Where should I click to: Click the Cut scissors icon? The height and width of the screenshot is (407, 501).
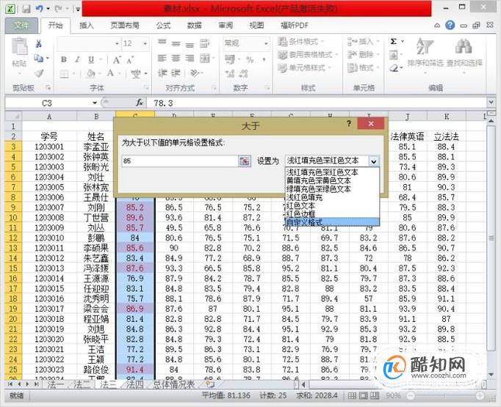(39, 43)
